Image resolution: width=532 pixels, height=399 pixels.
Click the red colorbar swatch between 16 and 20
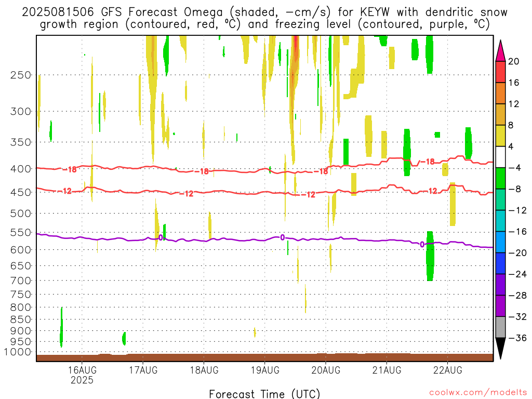pyautogui.click(x=500, y=72)
